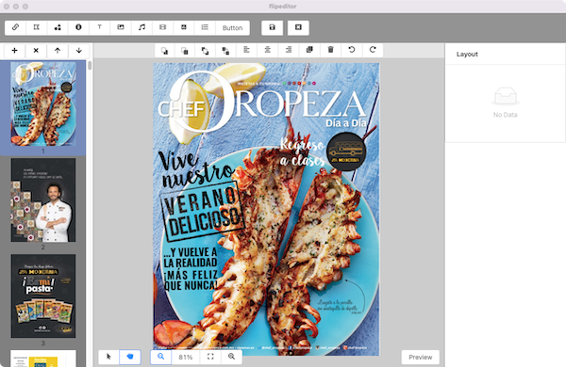This screenshot has height=367, width=566.
Task: Add a Button element
Action: click(232, 27)
